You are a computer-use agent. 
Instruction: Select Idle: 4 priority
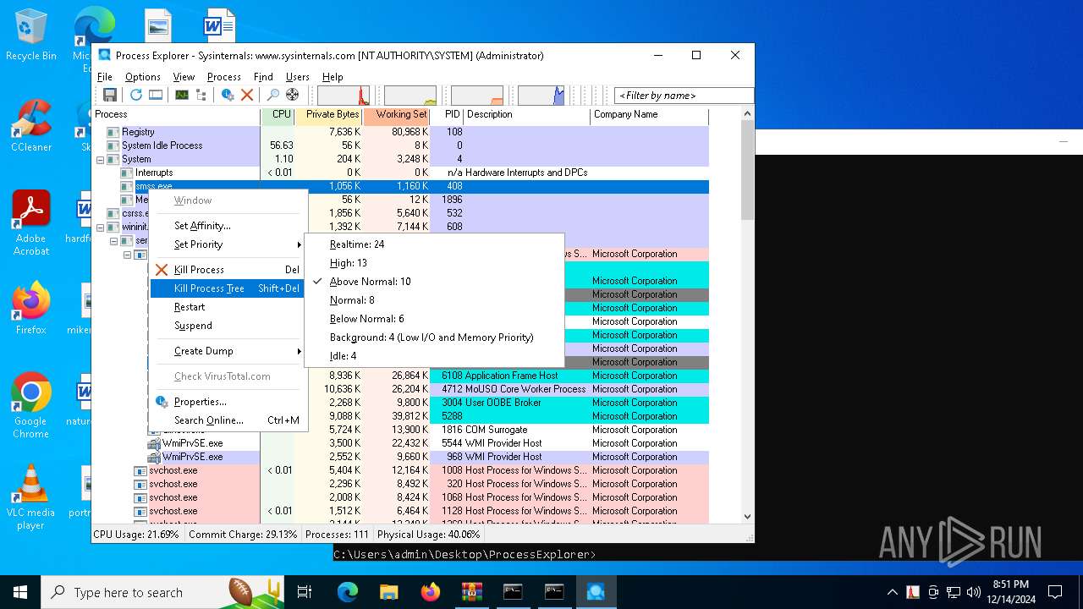tap(434, 356)
